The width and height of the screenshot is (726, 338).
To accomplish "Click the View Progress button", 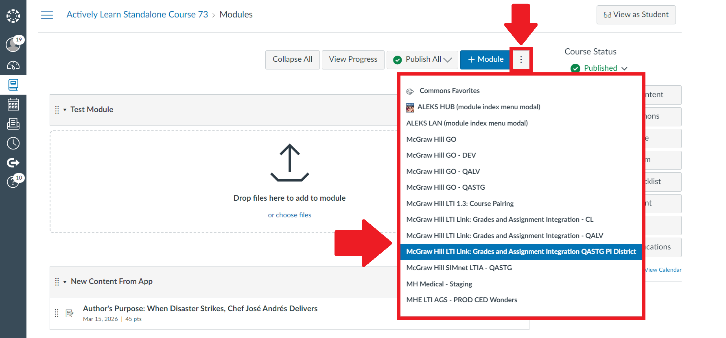I will click(353, 60).
